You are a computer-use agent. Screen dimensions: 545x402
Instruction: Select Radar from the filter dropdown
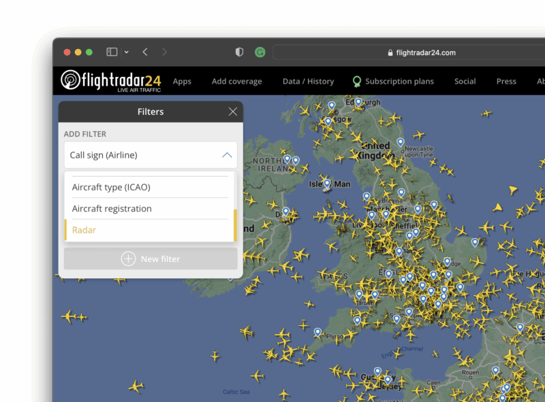[x=84, y=230]
